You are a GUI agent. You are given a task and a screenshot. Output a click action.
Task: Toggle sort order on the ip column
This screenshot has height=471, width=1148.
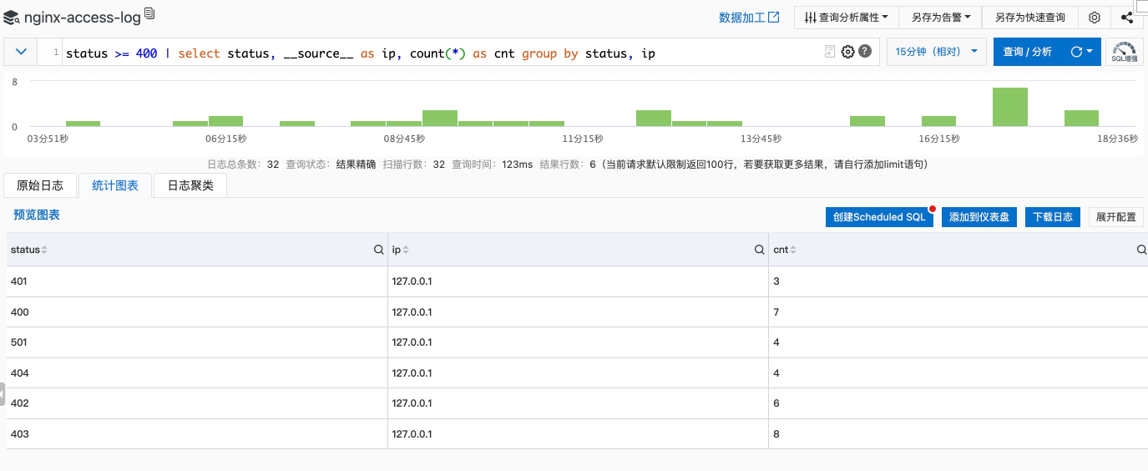coord(406,250)
